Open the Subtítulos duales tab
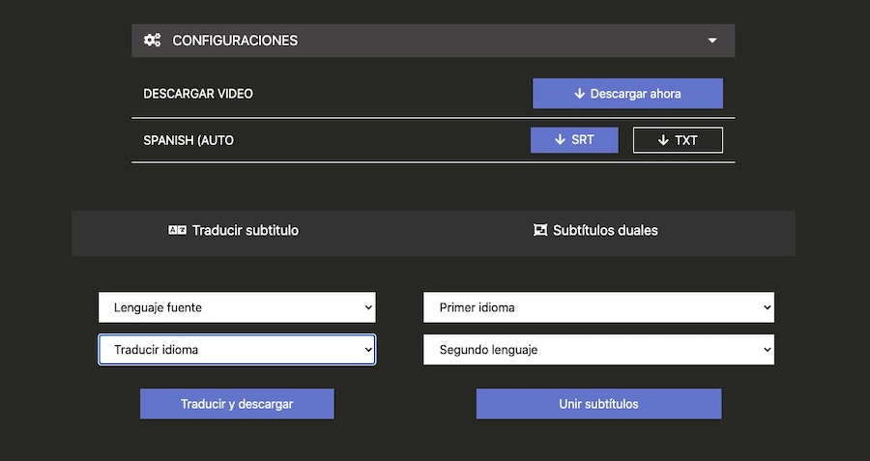 tap(596, 231)
